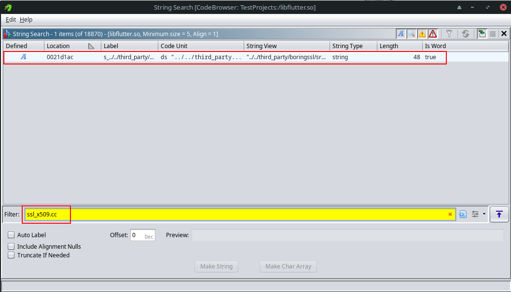Screen dimensions: 511x292
Task: Open the Help menu
Action: click(26, 20)
